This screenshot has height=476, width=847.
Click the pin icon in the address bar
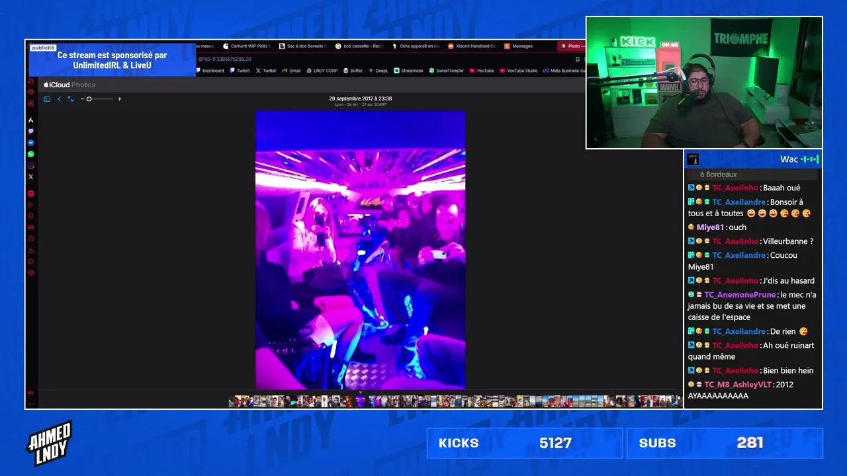point(578,59)
